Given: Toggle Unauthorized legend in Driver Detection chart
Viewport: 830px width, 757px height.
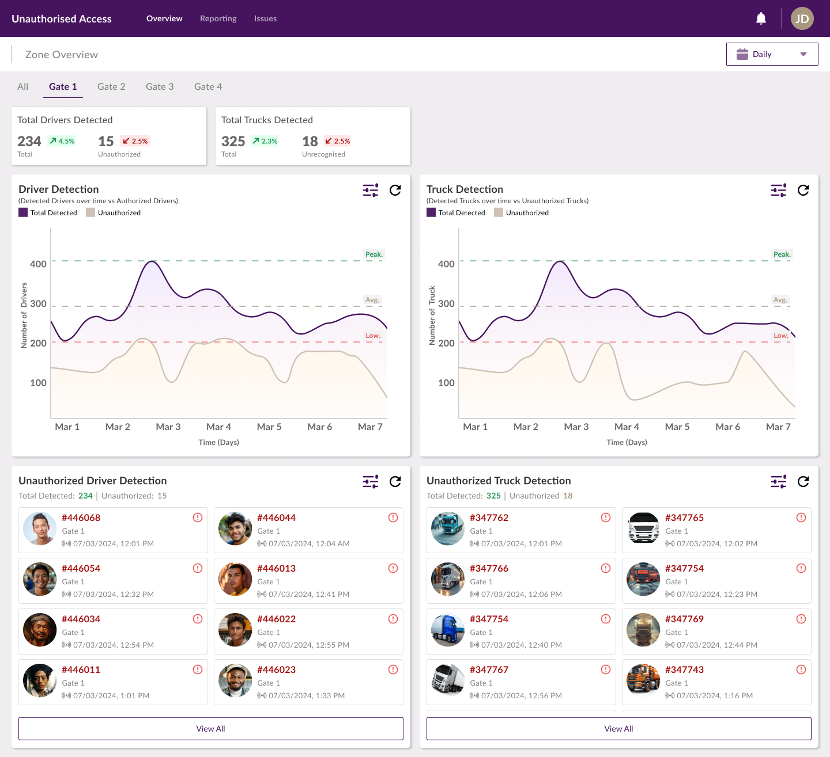Looking at the screenshot, I should point(114,213).
